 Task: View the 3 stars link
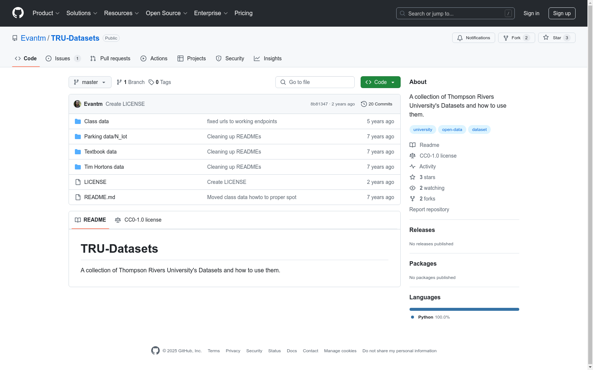[423, 177]
